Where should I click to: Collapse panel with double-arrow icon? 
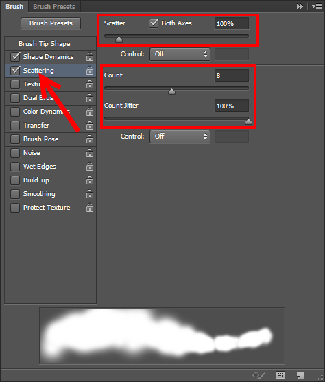click(x=300, y=7)
